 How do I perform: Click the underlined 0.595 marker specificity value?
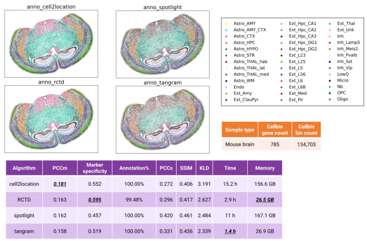[x=95, y=200]
